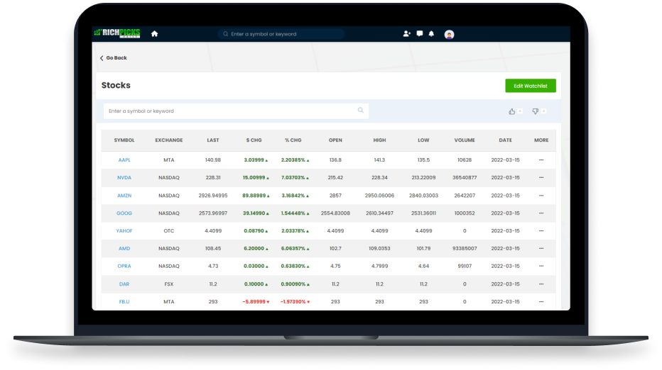Click the VOLUME column header
662x370 pixels.
465,140
